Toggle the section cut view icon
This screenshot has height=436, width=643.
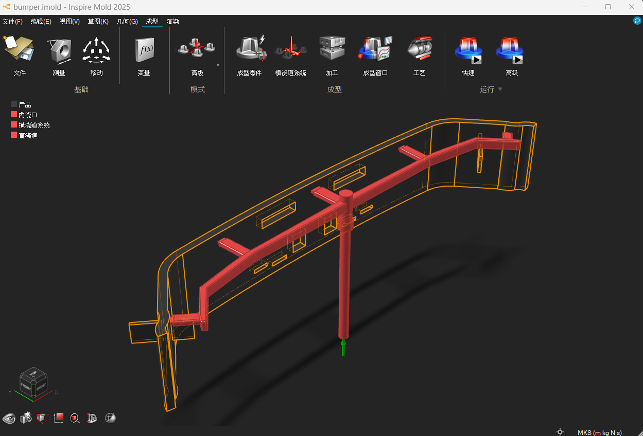pyautogui.click(x=42, y=418)
